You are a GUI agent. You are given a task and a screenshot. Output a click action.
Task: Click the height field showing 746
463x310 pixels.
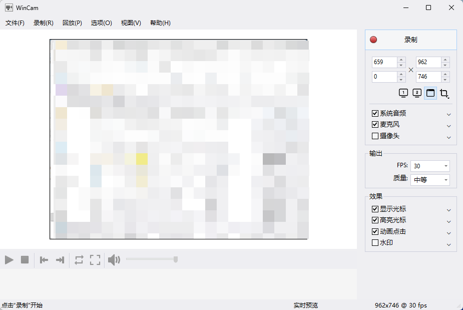pyautogui.click(x=428, y=77)
